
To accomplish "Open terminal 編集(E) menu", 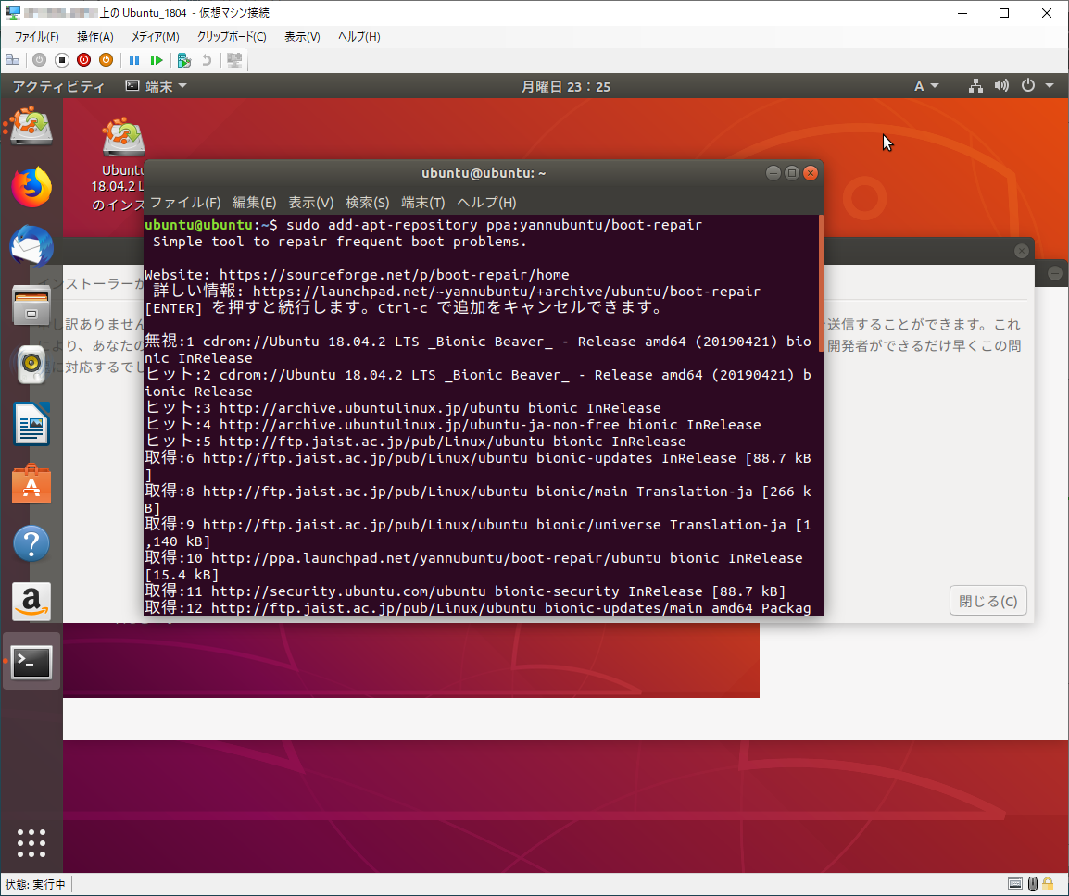I will tap(255, 203).
